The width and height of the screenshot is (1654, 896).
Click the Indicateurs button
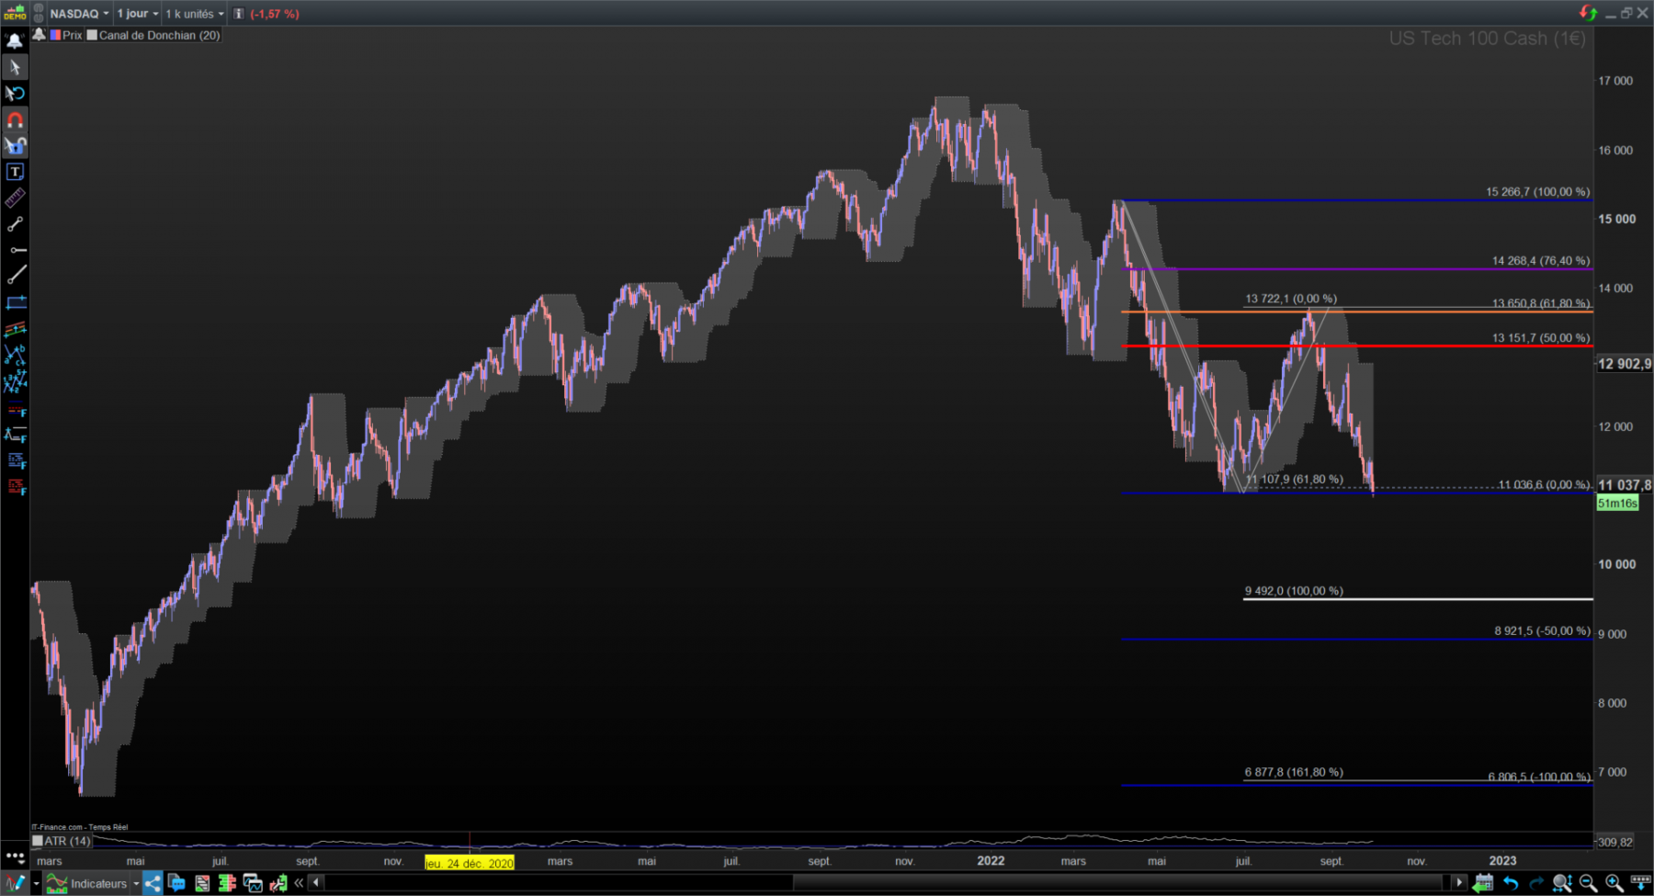click(92, 883)
